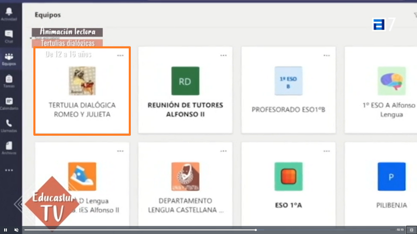
Task: Open the Actividad bell icon
Action: point(9,11)
